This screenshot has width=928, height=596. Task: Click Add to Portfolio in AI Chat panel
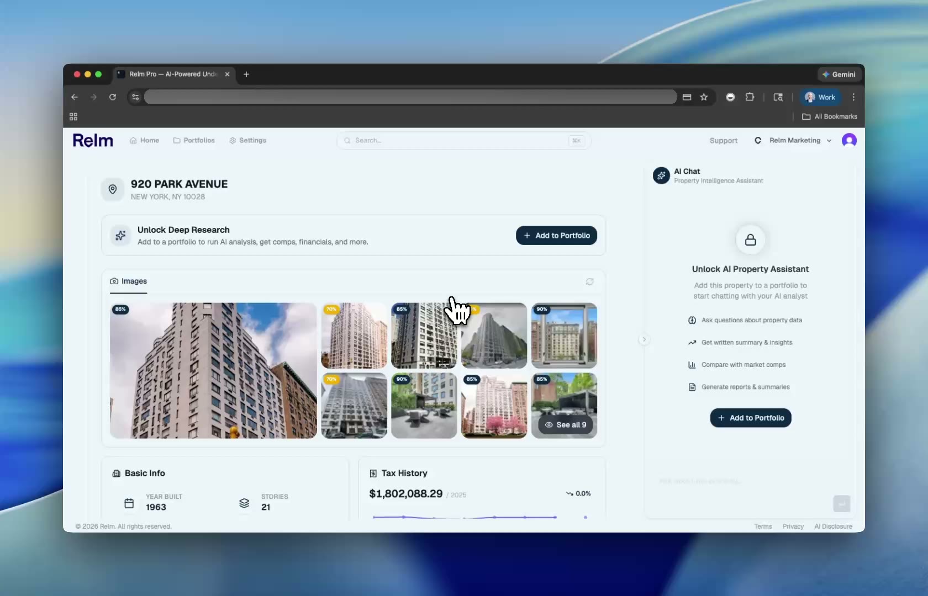coord(751,418)
